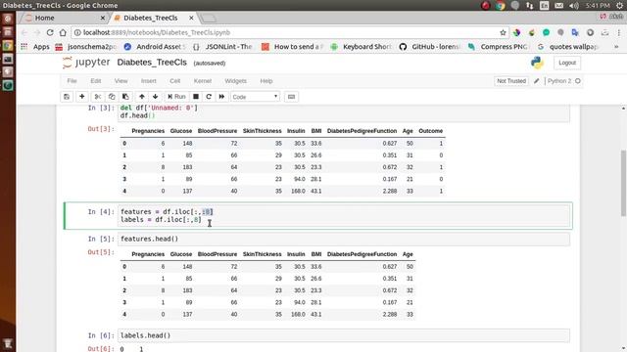Open the Insert menu

(148, 81)
